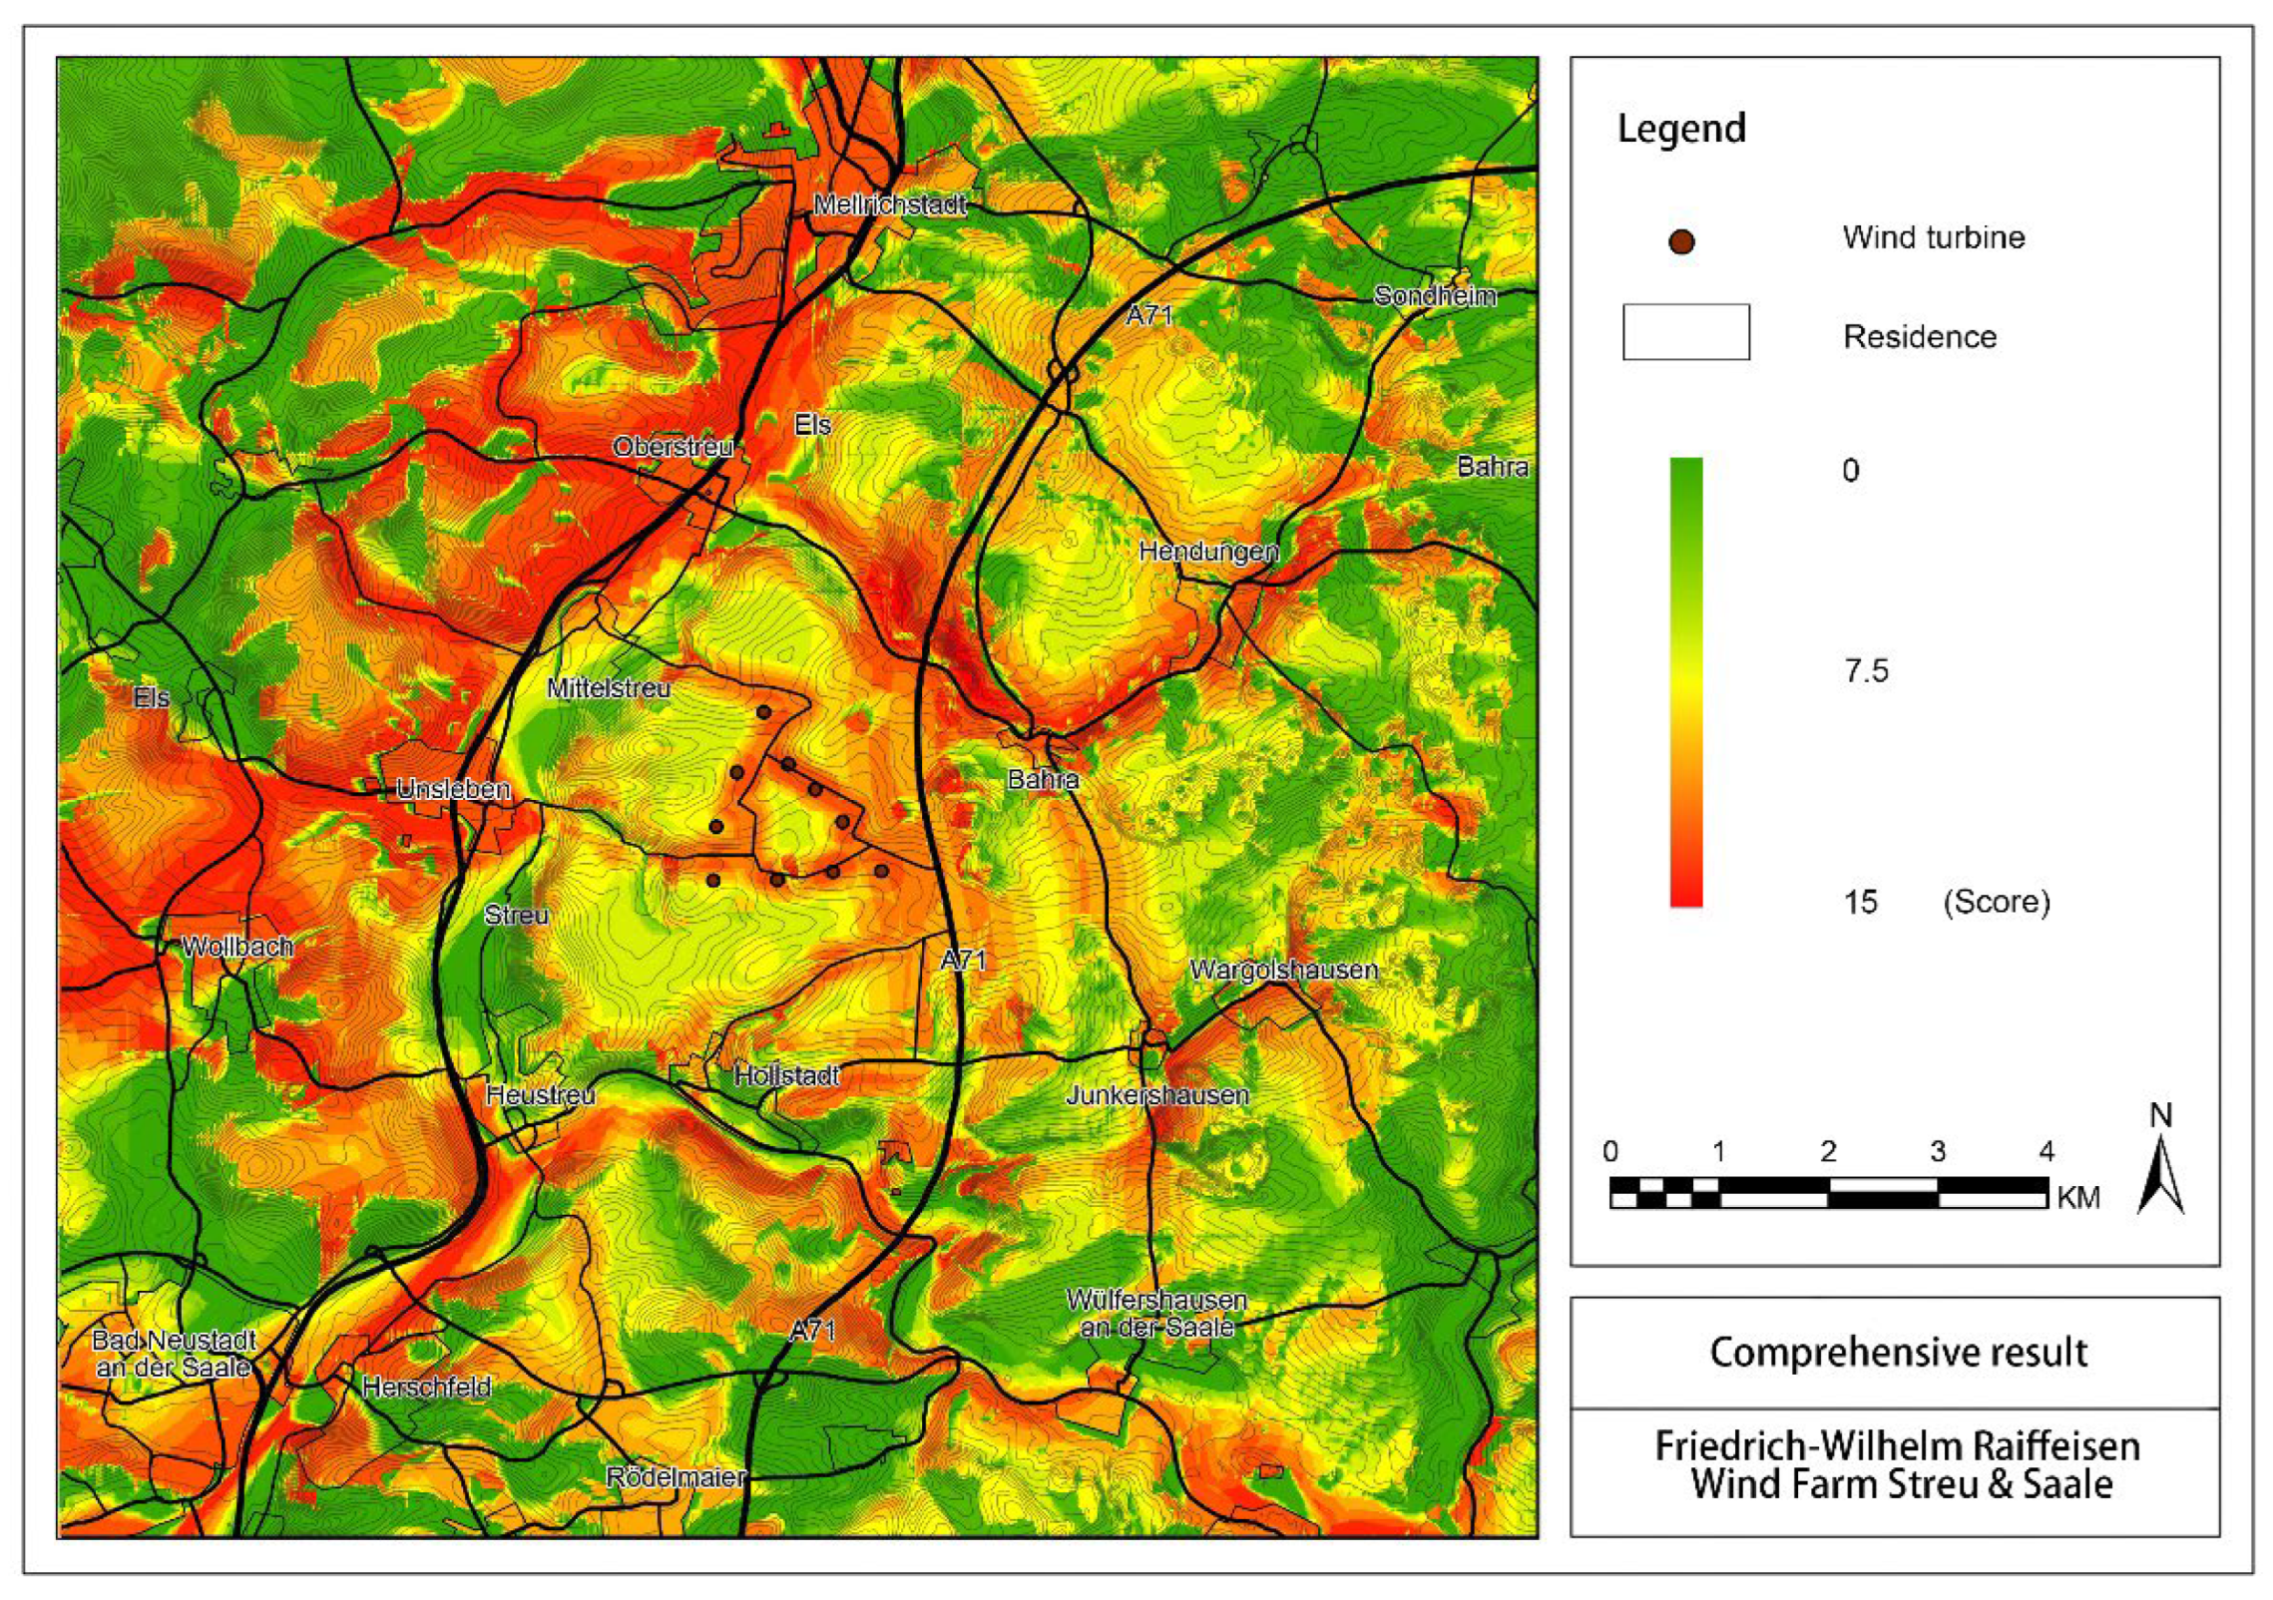Image resolution: width=2273 pixels, height=1600 pixels.
Task: Select the Hendungen map label
Action: 1208,551
